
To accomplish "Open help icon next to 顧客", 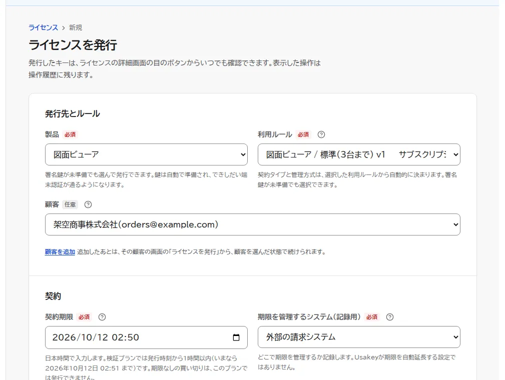I will click(88, 204).
